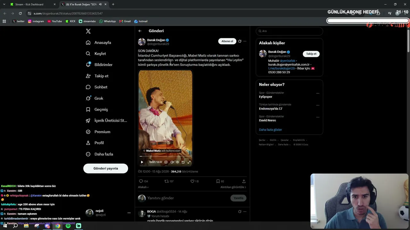The width and height of the screenshot is (410, 230).
Task: Open more options for Endonezya'da 7.7 trend
Action: [x=318, y=105]
